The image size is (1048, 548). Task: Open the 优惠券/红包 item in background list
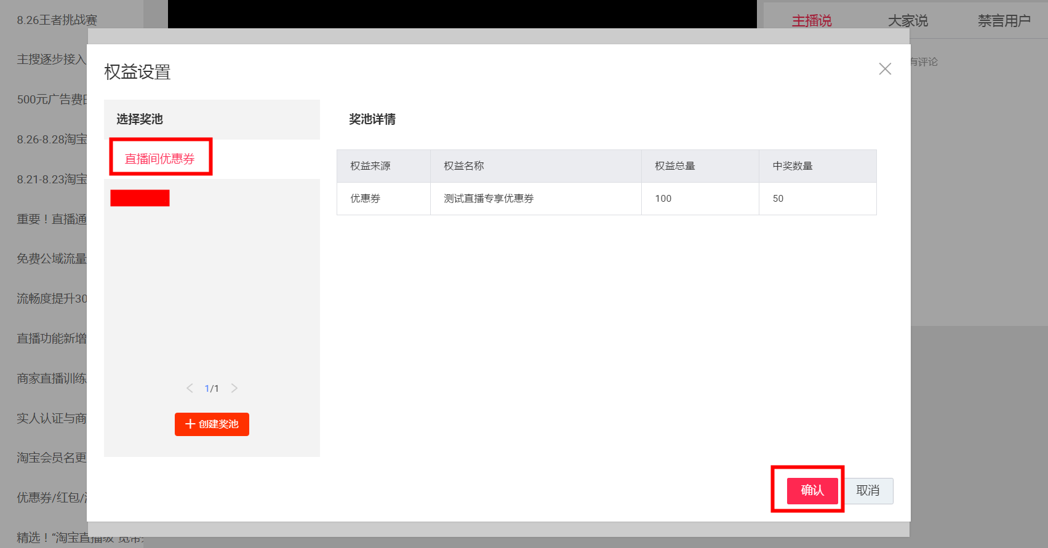[52, 498]
